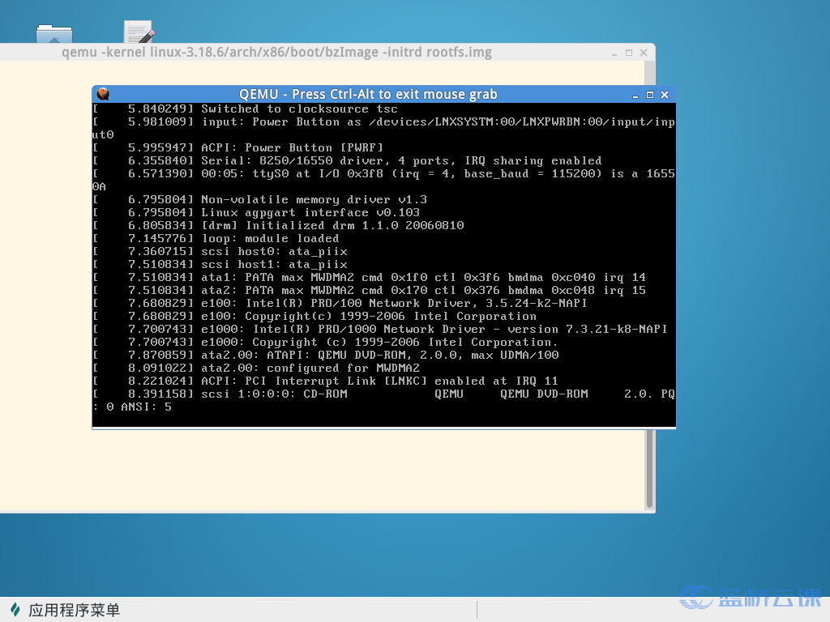The width and height of the screenshot is (830, 622).
Task: Click the QEMU window title bar icon
Action: click(x=103, y=94)
